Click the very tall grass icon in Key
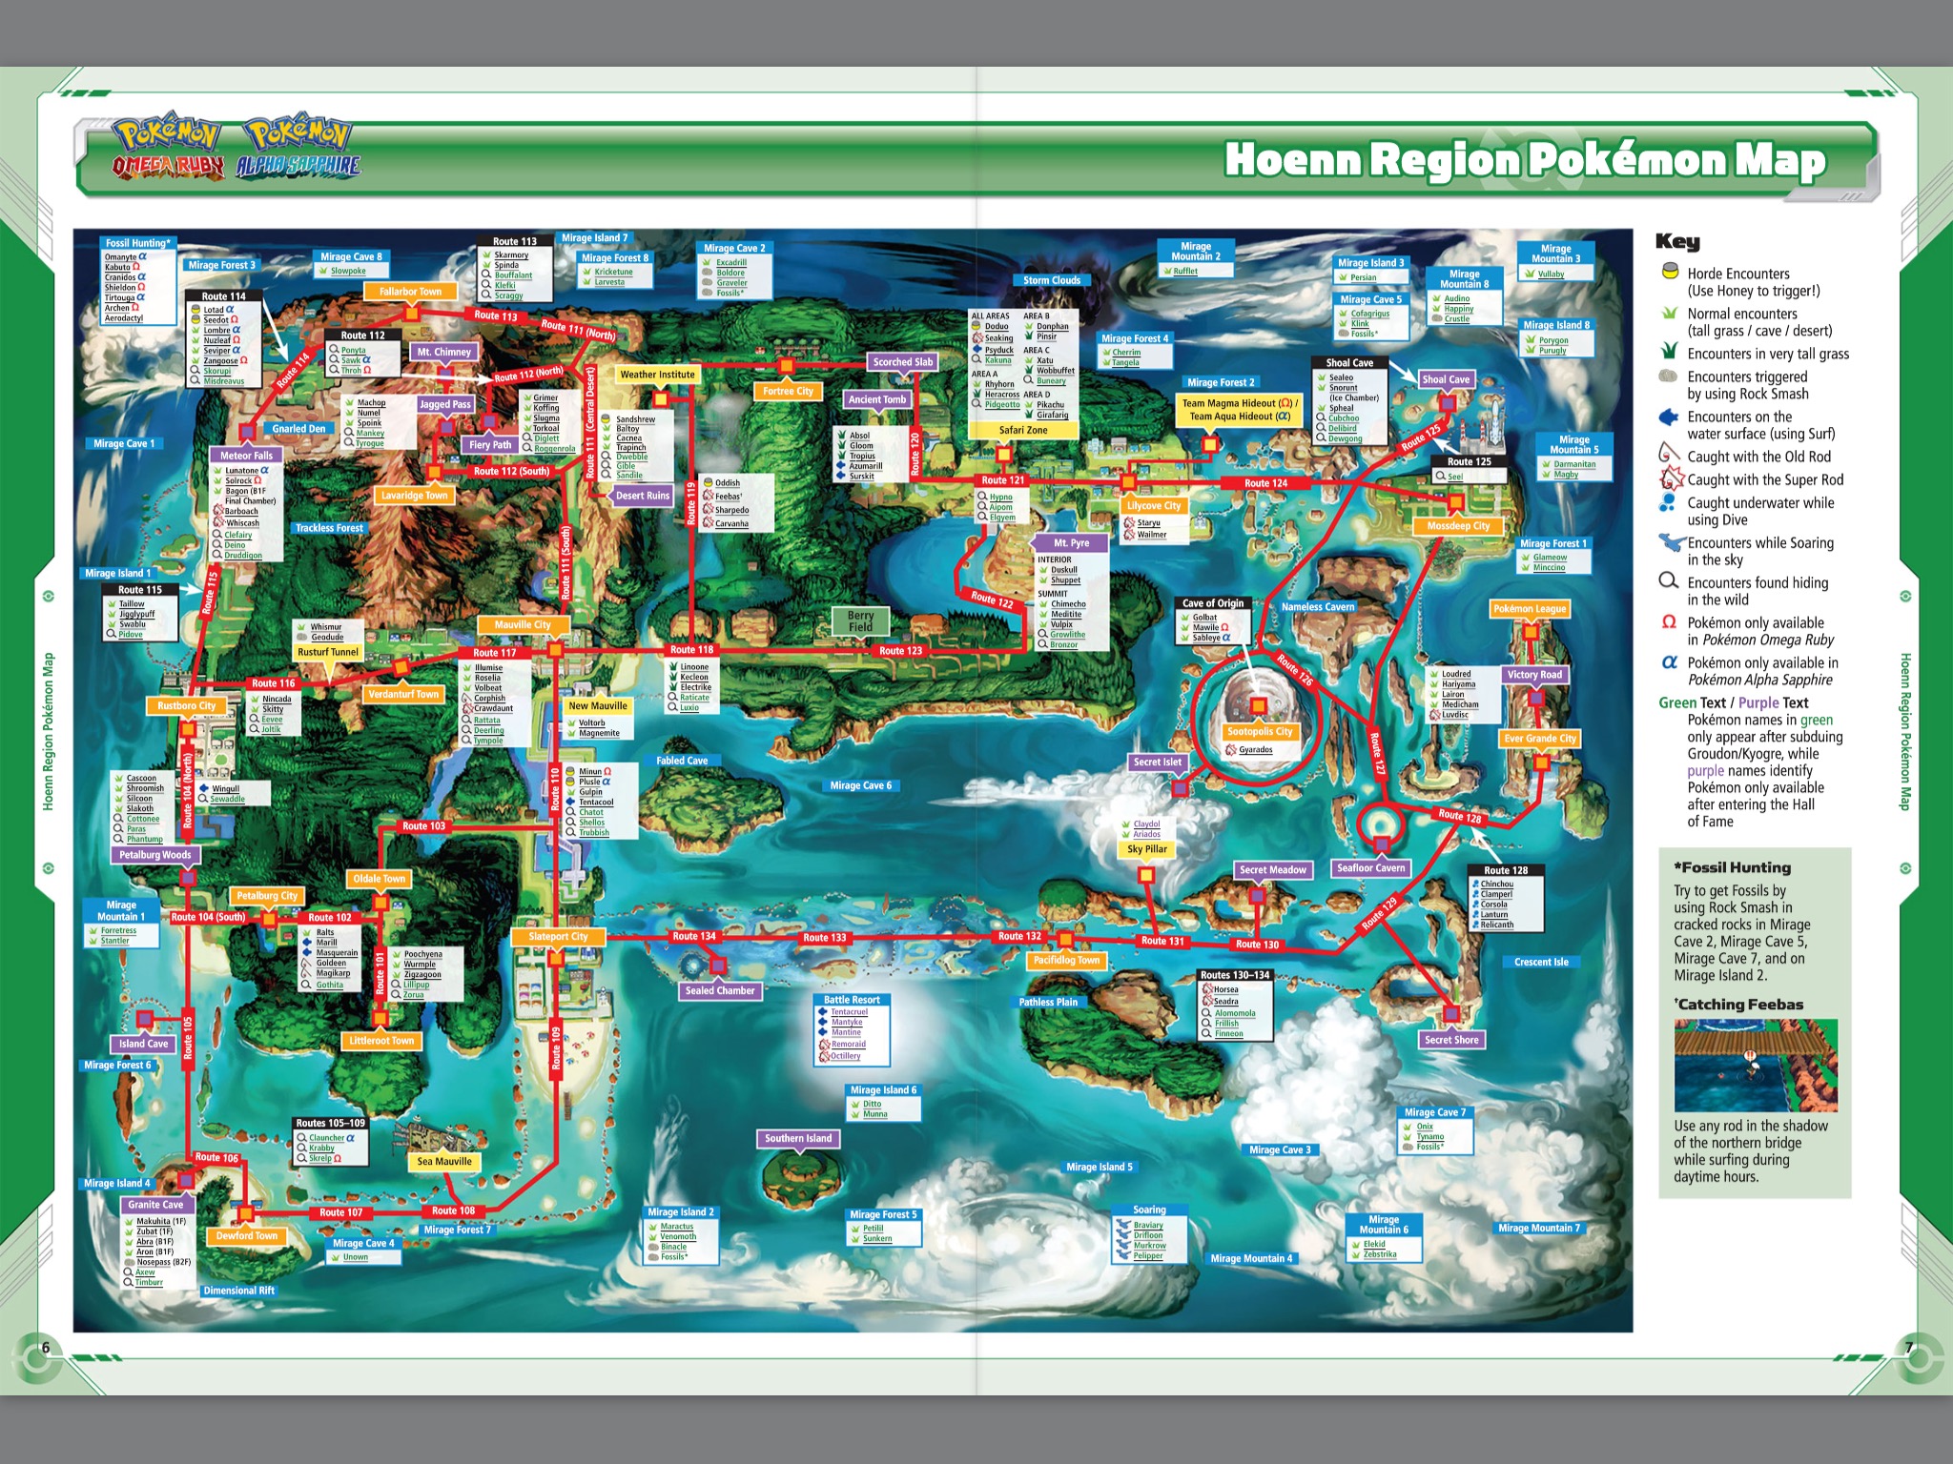The image size is (1953, 1464). (1669, 351)
